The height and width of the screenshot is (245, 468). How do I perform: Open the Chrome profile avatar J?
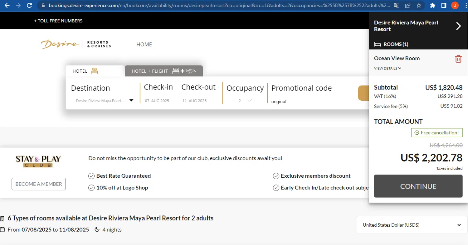pos(455,5)
